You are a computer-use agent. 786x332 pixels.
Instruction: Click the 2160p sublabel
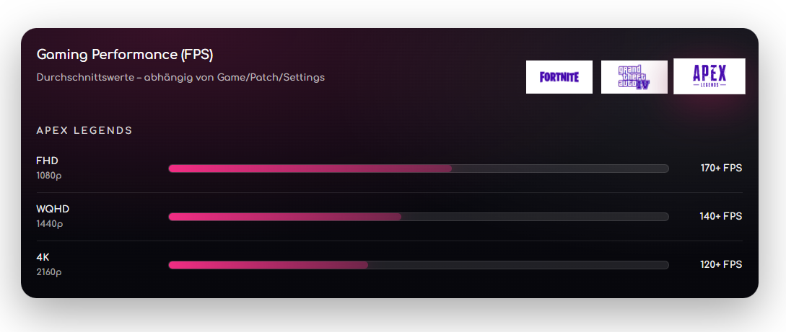click(49, 272)
